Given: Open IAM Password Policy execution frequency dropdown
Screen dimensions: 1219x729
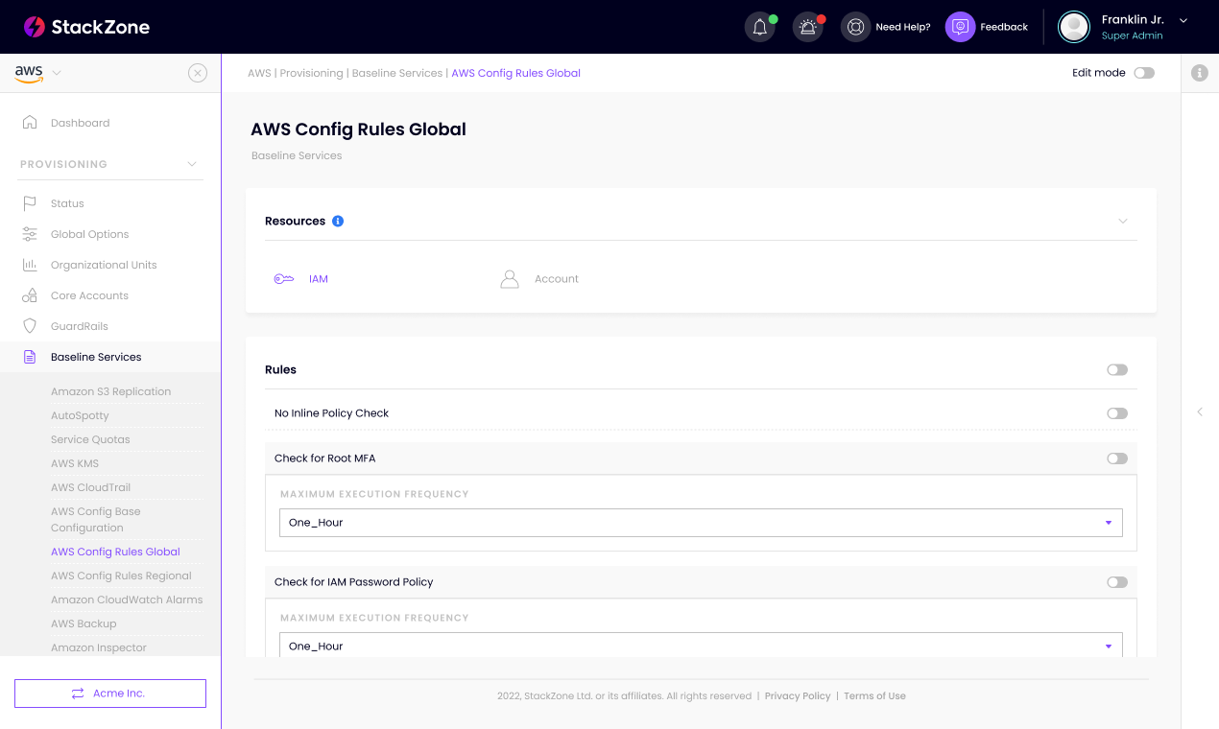Looking at the screenshot, I should coord(701,645).
